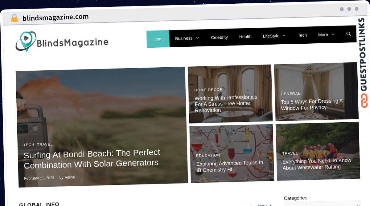Image resolution: width=370 pixels, height=206 pixels.
Task: Expand the More menu chevron
Action: [333, 34]
